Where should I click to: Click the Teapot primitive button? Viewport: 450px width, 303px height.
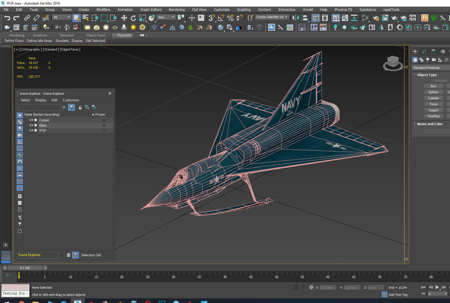tap(433, 110)
